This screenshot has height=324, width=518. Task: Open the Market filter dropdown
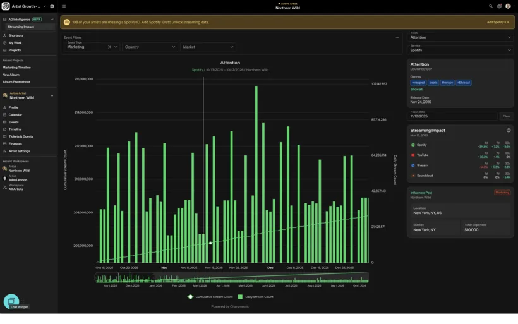(208, 47)
